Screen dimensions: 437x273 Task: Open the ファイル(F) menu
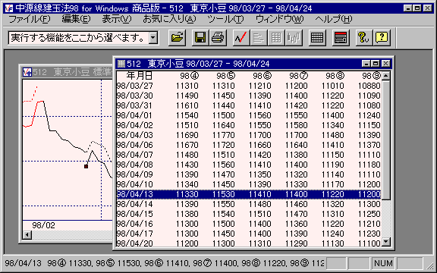coord(30,19)
